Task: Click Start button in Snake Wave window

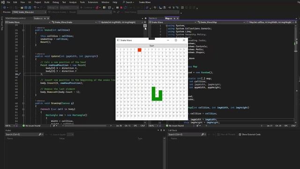Action: pos(151,46)
